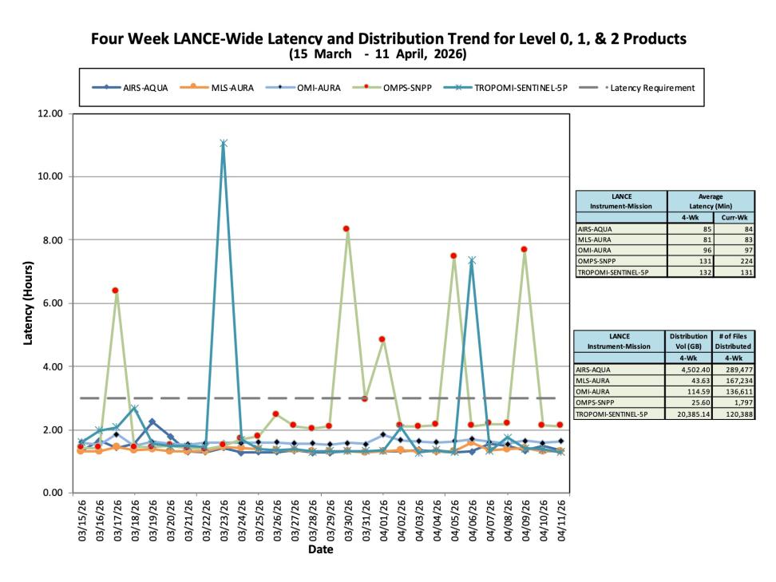Click the OMPS-SNPP volume value 25.60
This screenshot has height=582, width=776.
[700, 402]
